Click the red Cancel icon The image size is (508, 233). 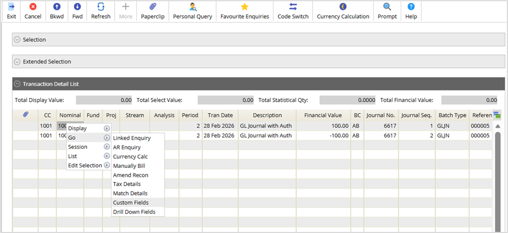click(33, 6)
